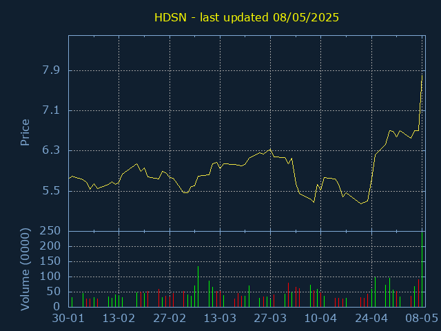Click the price line peak near 7.9
This screenshot has width=441, height=331.
click(x=422, y=75)
